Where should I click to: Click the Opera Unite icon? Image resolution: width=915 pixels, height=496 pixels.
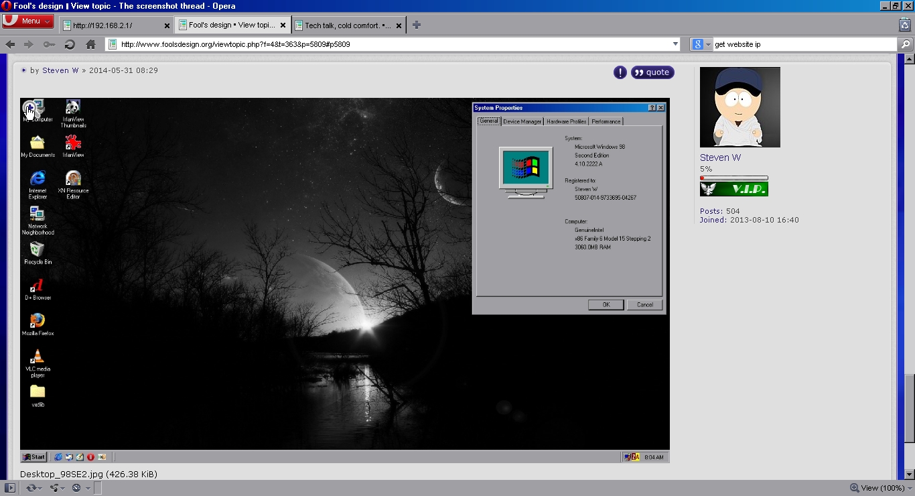coord(54,488)
